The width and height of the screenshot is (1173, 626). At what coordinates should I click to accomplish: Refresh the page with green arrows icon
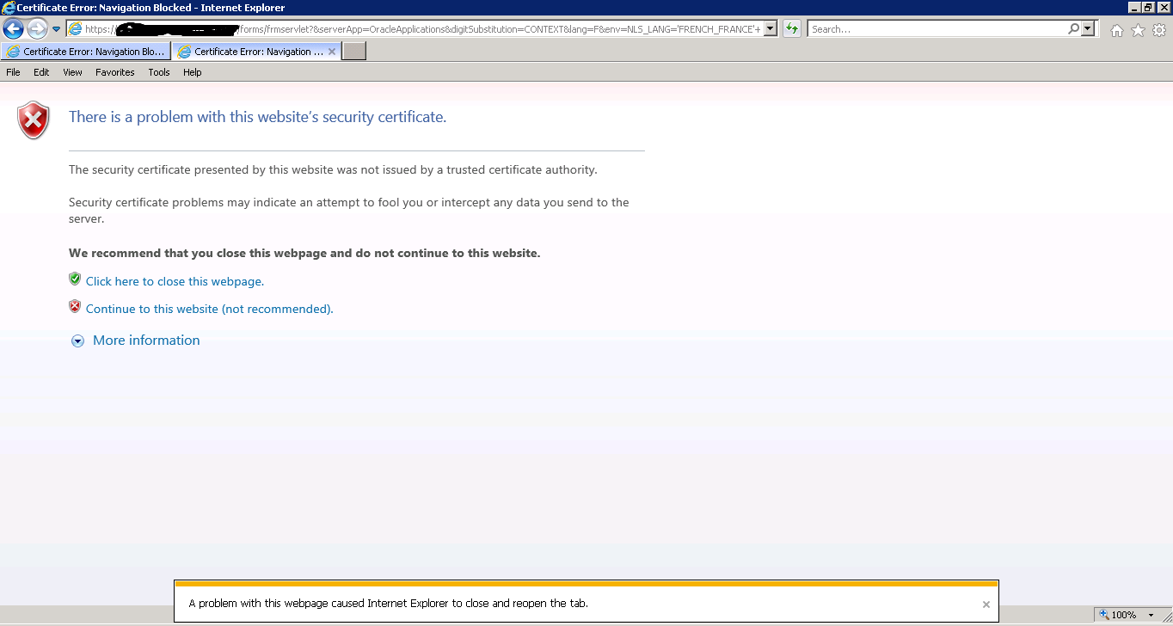(x=791, y=28)
